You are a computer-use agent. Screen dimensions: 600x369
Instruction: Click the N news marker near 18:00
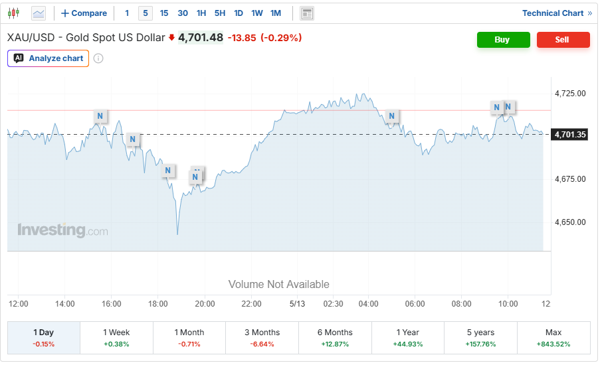[x=167, y=171]
